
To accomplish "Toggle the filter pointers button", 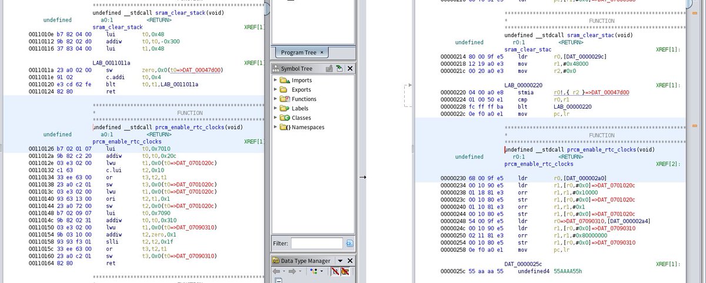I will (x=345, y=272).
